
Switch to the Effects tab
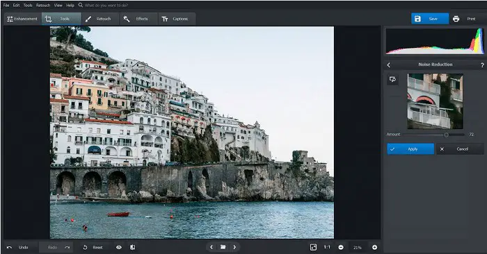point(138,19)
